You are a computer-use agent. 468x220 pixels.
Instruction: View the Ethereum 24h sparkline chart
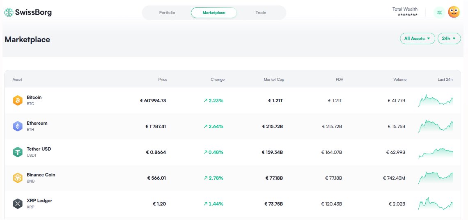(436, 126)
